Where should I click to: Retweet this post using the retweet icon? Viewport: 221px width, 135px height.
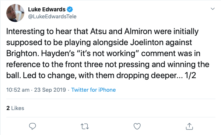(85, 126)
